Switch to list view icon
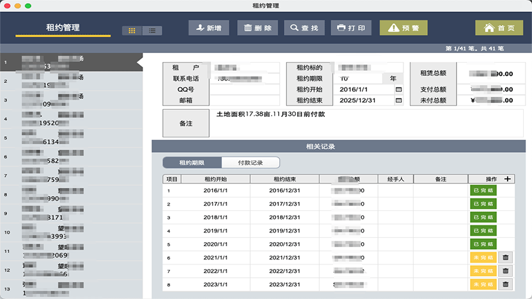Image resolution: width=532 pixels, height=299 pixels. [152, 31]
